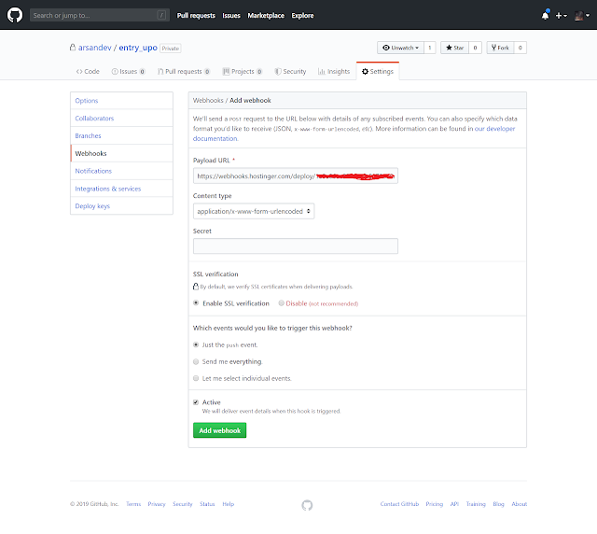
Task: Open Integrations & services in sidebar
Action: [121, 189]
